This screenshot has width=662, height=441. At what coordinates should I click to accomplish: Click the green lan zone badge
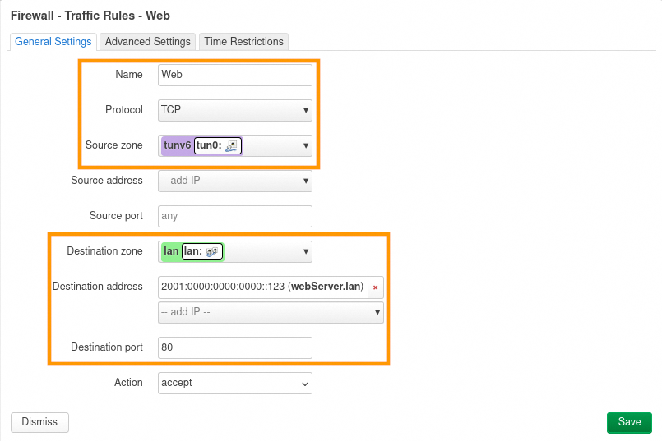171,251
